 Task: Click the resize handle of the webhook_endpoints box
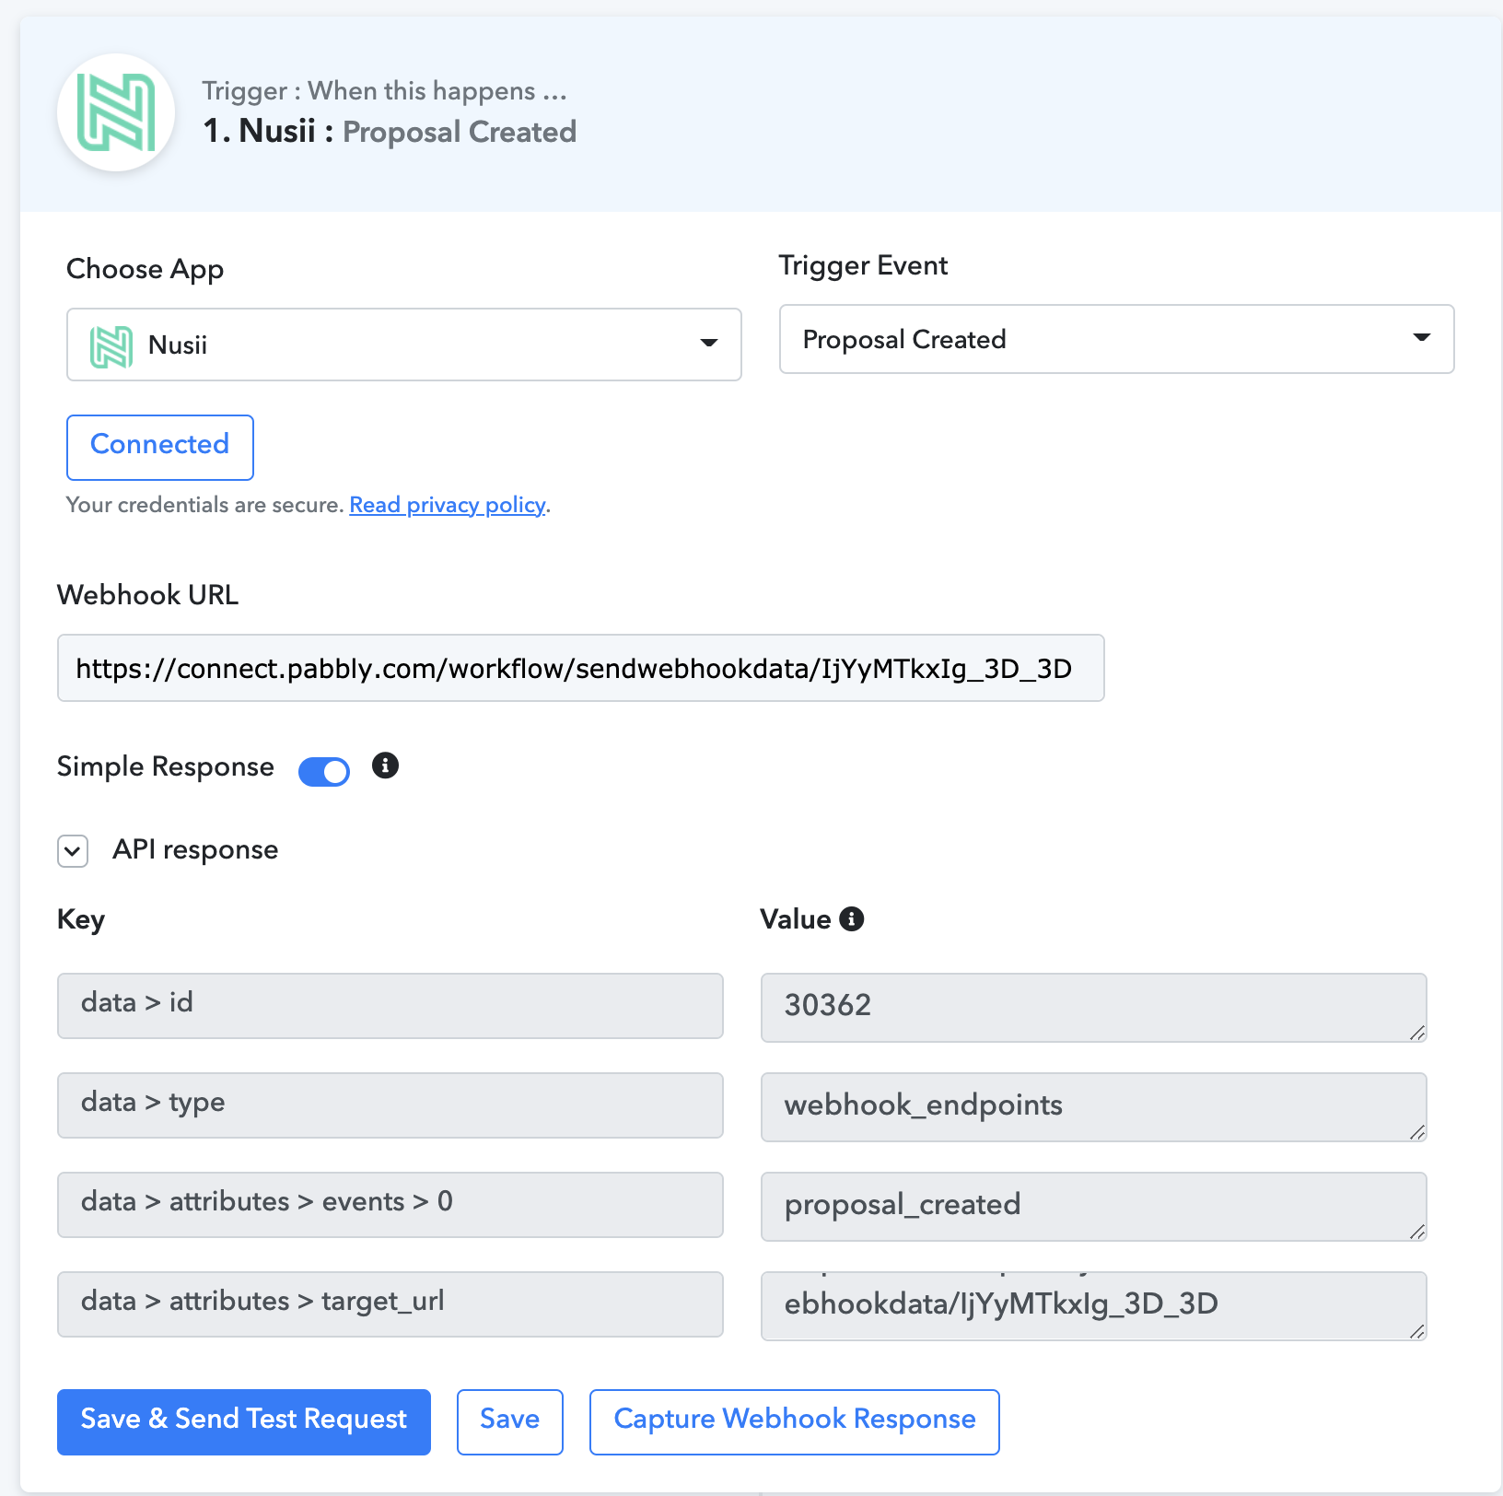coord(1417,1132)
